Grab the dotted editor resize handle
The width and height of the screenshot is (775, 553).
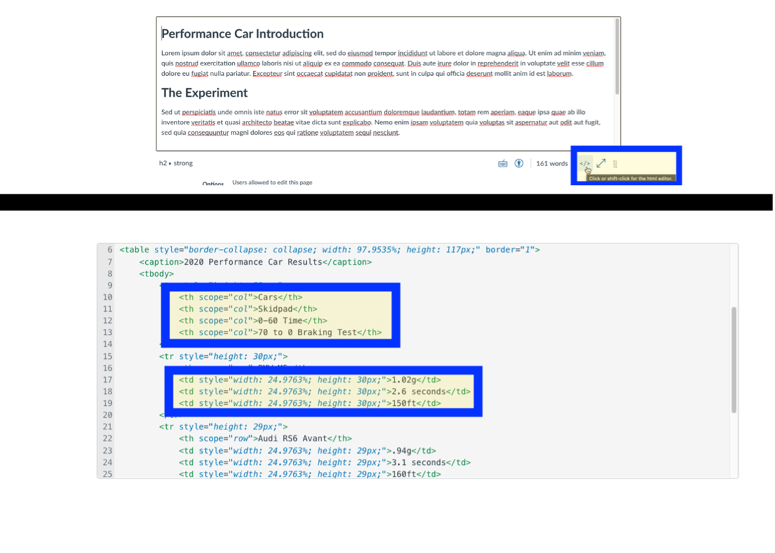point(615,163)
